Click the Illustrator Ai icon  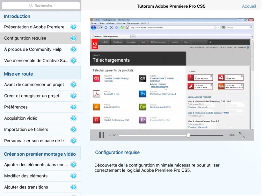pyautogui.click(x=96, y=107)
